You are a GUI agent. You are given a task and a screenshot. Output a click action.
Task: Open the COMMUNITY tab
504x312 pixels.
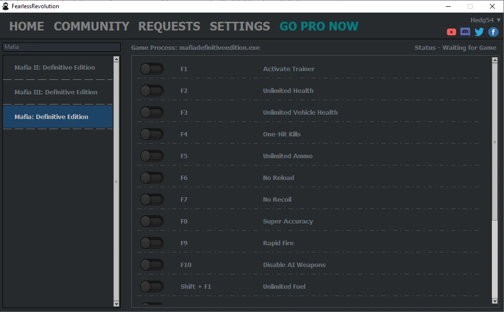92,26
